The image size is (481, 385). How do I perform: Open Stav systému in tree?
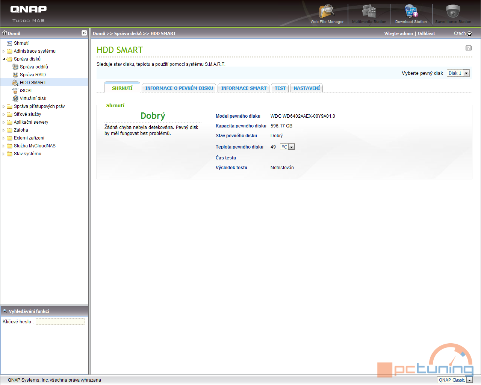[x=27, y=154]
